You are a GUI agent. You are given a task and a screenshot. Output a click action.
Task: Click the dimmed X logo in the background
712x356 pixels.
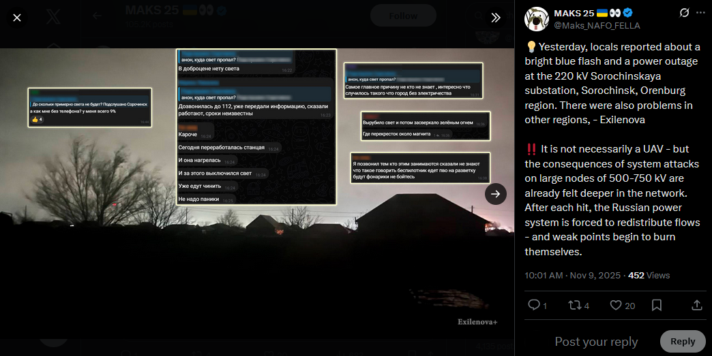(x=53, y=16)
